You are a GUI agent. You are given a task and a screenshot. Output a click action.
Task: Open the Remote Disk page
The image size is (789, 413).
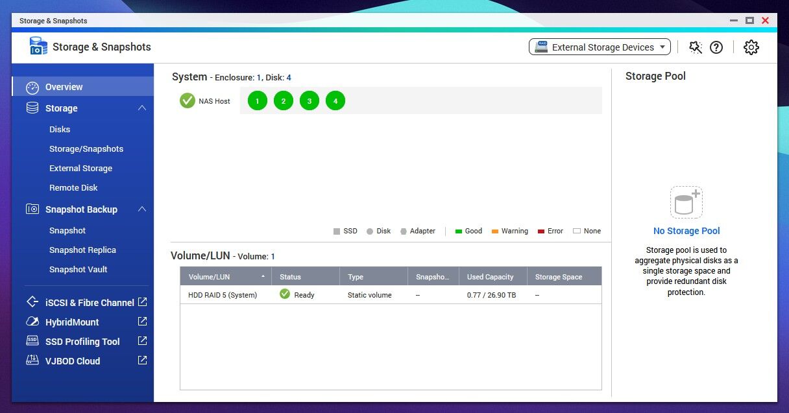(73, 187)
